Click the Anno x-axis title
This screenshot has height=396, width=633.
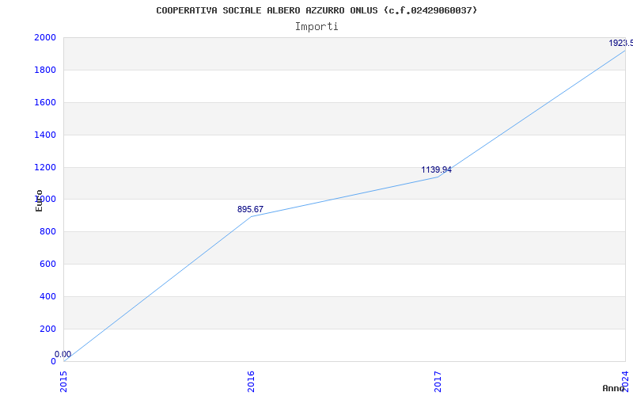pos(614,388)
